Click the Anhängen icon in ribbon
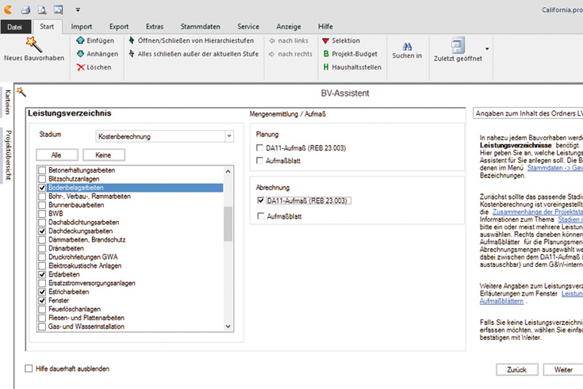The width and height of the screenshot is (583, 389). click(x=81, y=54)
